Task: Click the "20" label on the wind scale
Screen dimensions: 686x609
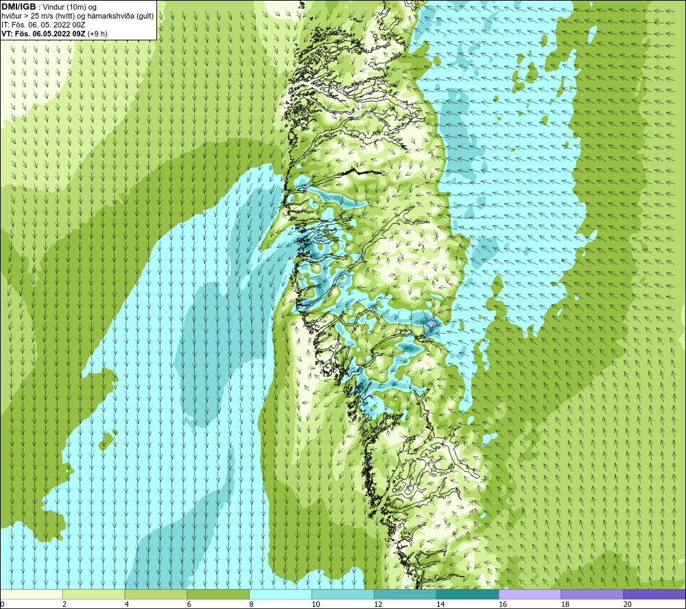Action: 628,604
